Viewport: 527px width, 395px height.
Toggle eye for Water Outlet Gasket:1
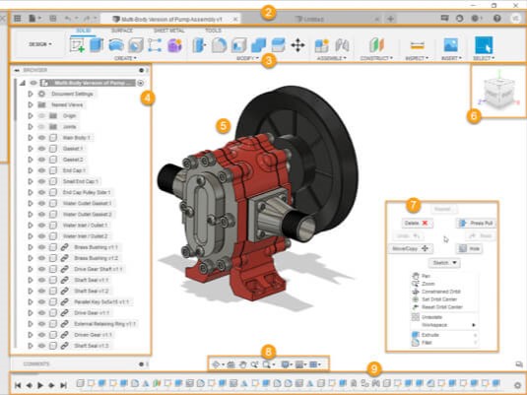point(41,203)
